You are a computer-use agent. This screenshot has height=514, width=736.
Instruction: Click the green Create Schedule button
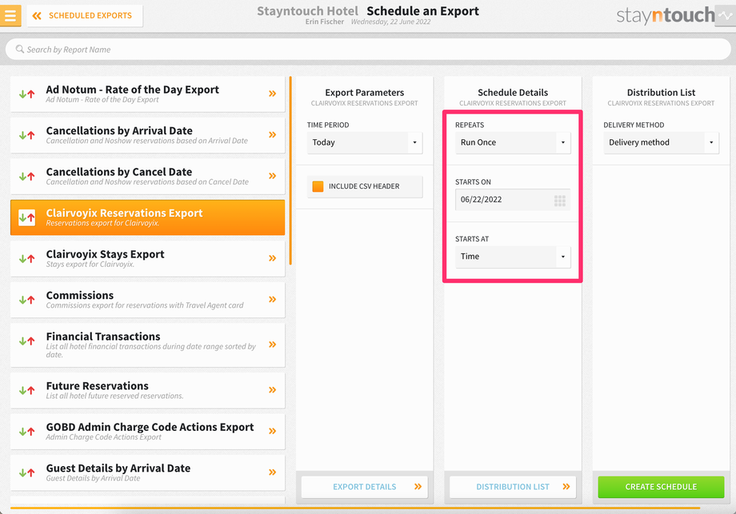click(x=661, y=487)
